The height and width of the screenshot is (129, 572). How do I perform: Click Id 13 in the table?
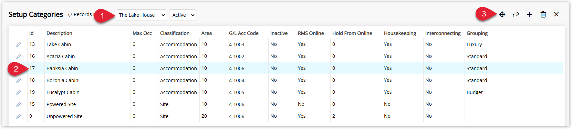pos(32,44)
